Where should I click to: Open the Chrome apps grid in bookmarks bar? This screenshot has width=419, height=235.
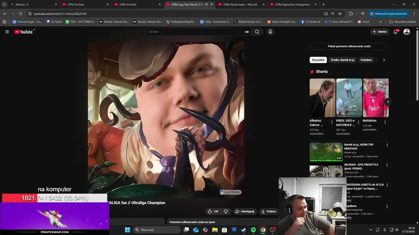pos(4,22)
